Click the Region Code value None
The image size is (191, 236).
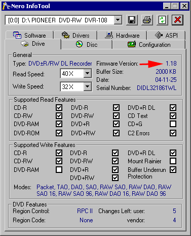(x=86, y=220)
